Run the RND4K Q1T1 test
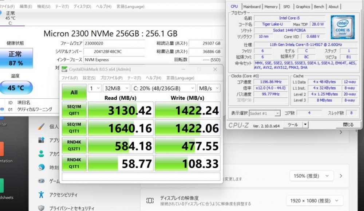This screenshot has height=211, width=364. click(x=74, y=163)
